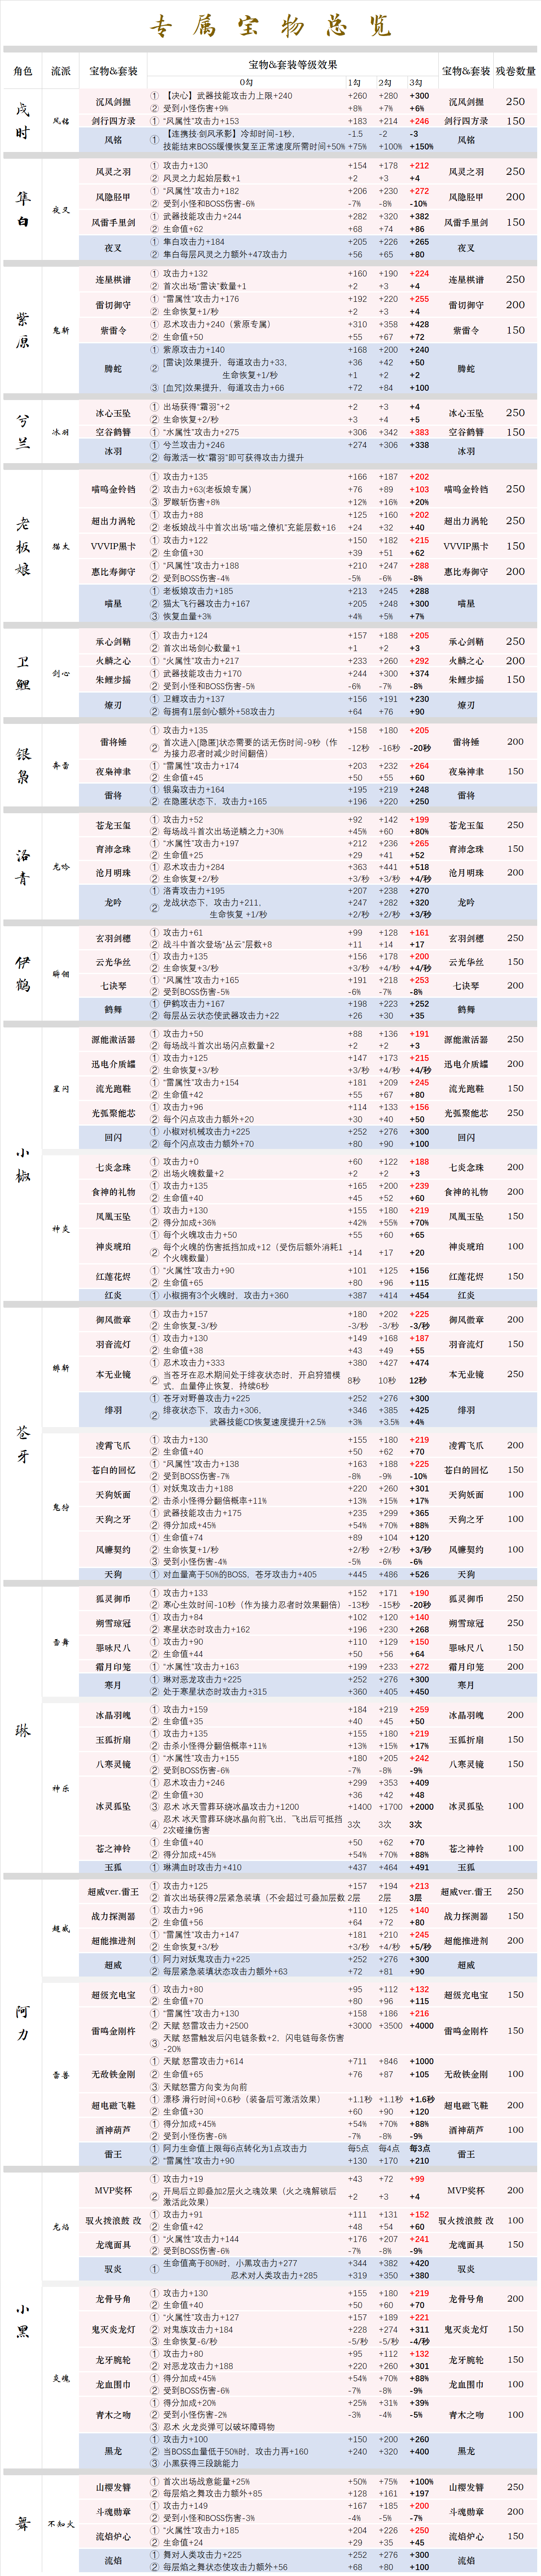Image resolution: width=541 pixels, height=2576 pixels.
Task: Click the 紫原攻击力+140 effect
Action: coord(194,350)
